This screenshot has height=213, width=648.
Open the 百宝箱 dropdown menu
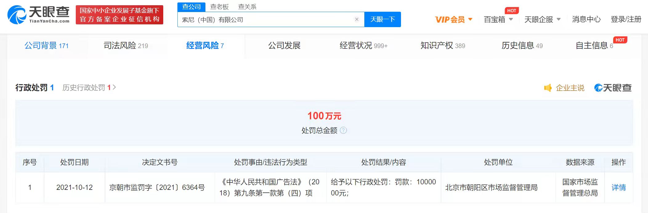click(498, 19)
